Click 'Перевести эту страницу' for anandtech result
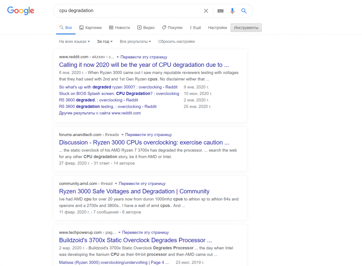Image resolution: width=362 pixels, height=266 pixels. [x=149, y=135]
